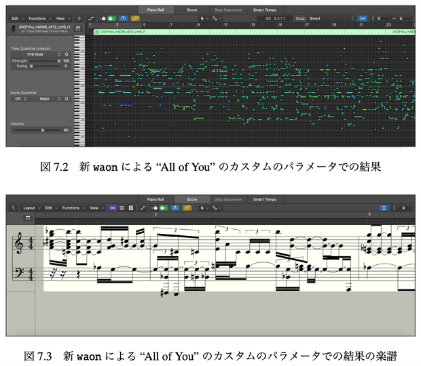Show automation icon in score editor toolbar
Screen dimensions: 421x366
click(x=143, y=208)
